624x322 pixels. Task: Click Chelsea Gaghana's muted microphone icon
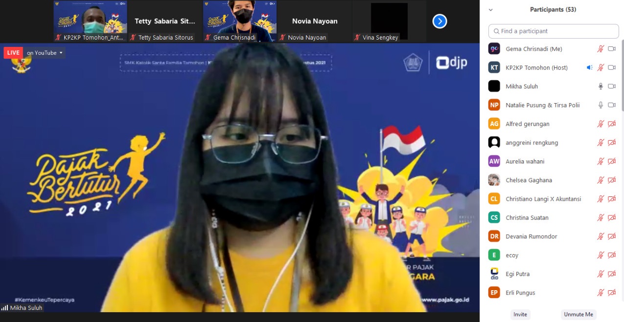601,180
